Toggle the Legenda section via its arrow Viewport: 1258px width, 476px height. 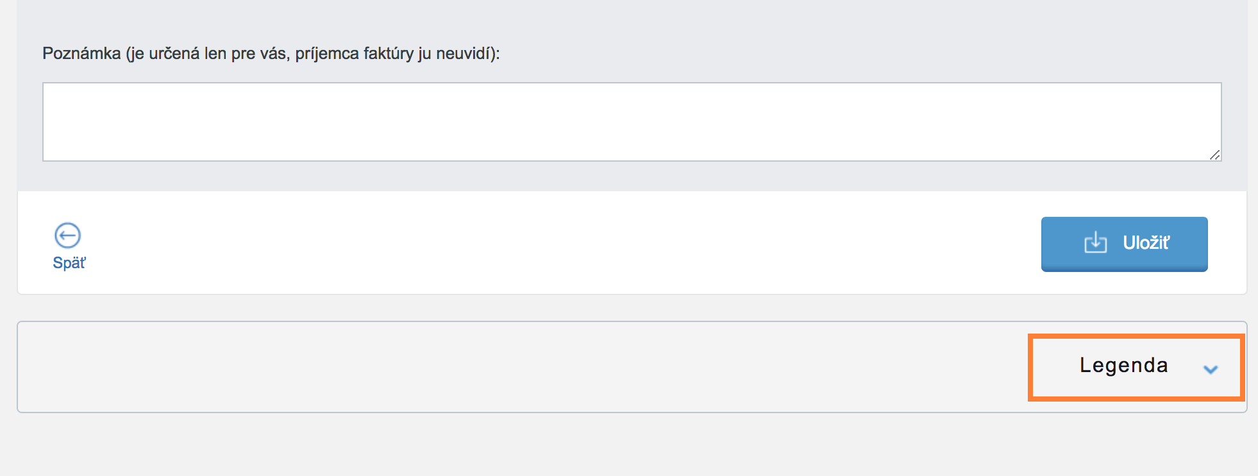coord(1210,369)
